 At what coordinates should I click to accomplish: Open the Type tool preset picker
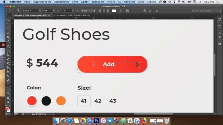(11, 11)
